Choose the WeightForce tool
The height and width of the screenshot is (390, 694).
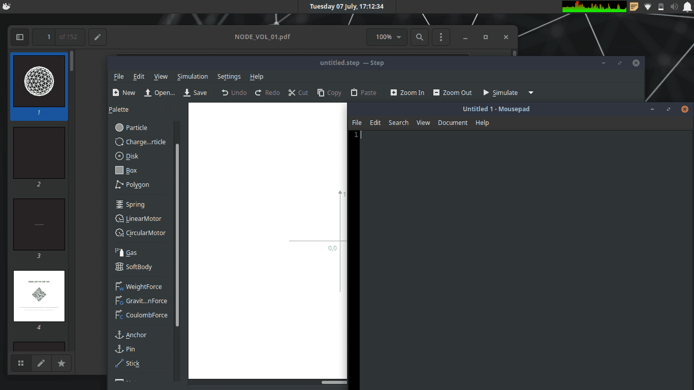[138, 286]
